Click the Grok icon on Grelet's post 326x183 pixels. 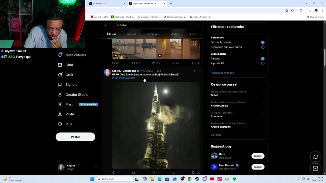194,71
